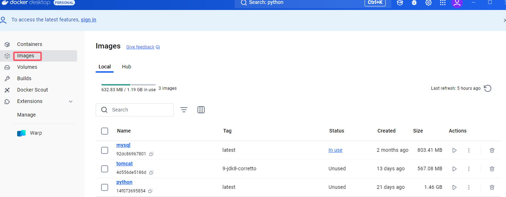
Task: Select the mysql image checkbox
Action: (105, 150)
